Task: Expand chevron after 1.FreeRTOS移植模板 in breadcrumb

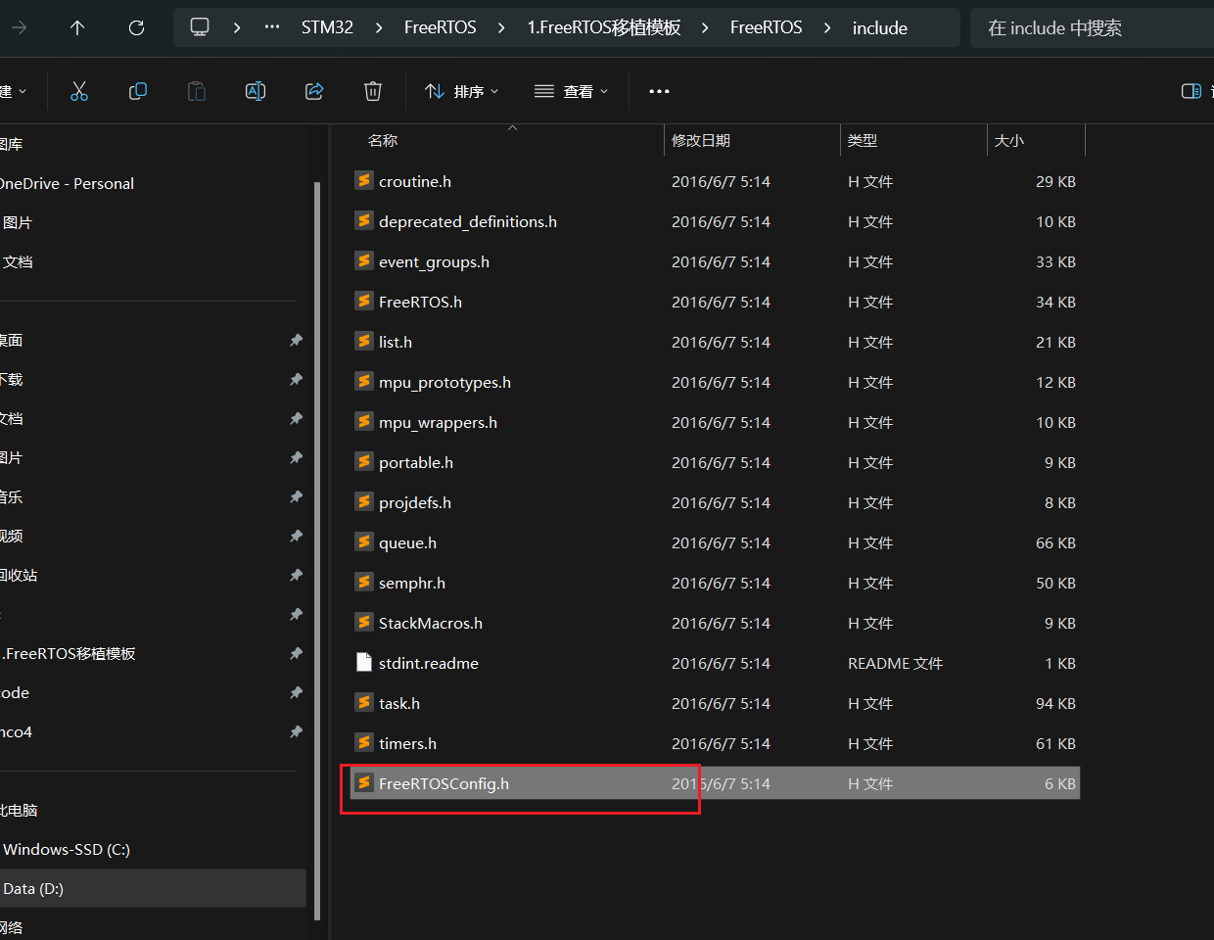Action: 705,27
